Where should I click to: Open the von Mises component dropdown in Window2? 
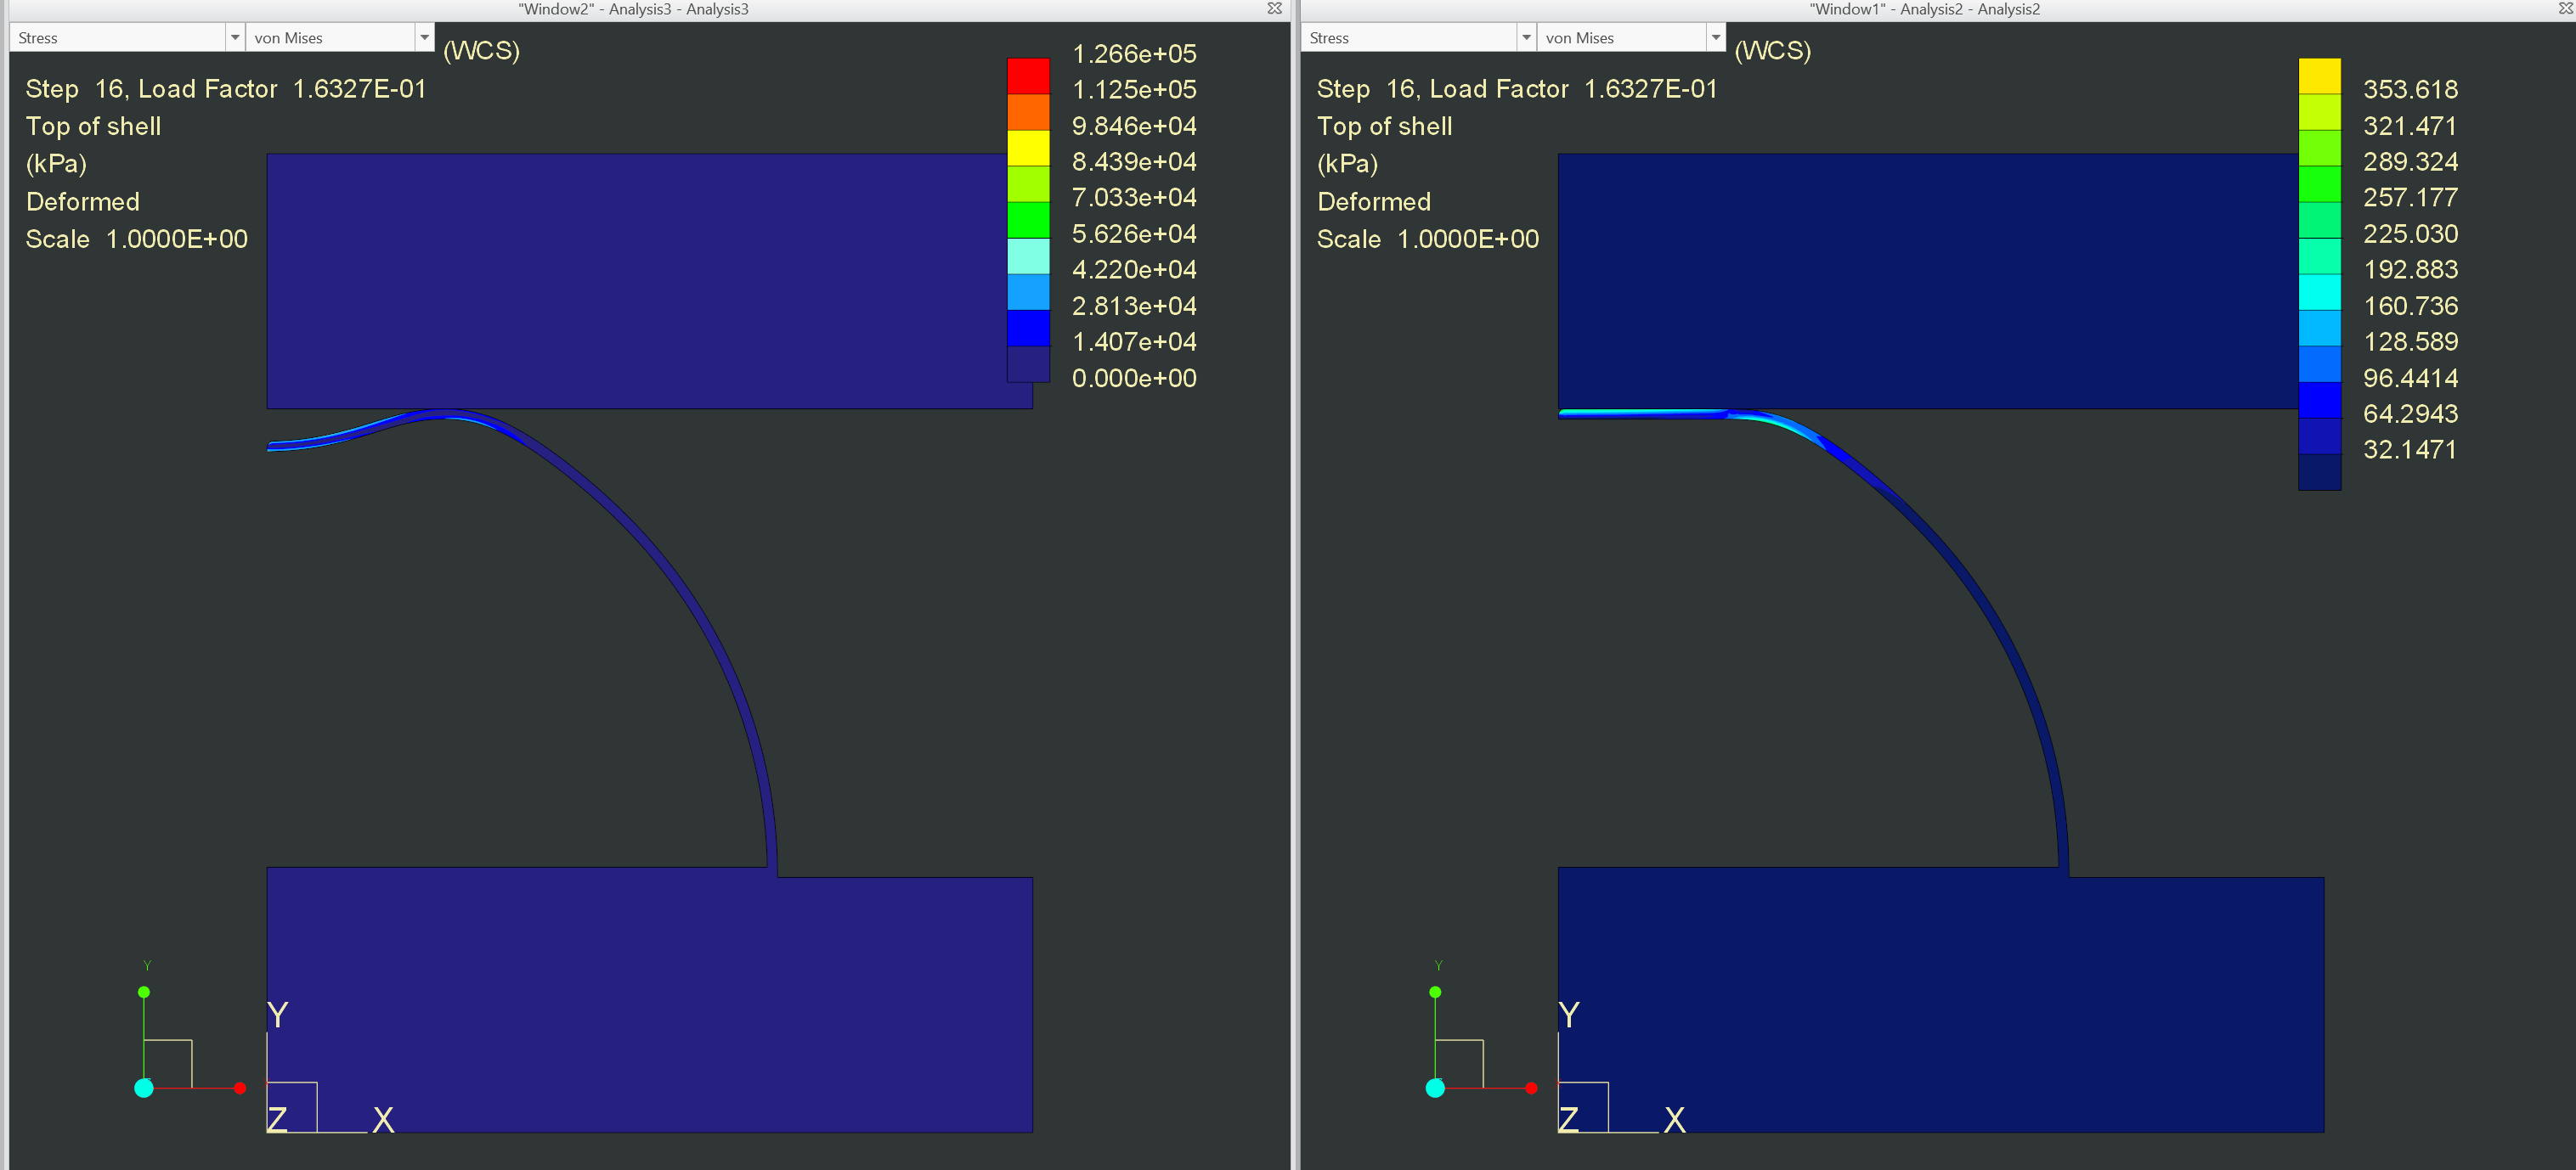point(424,37)
